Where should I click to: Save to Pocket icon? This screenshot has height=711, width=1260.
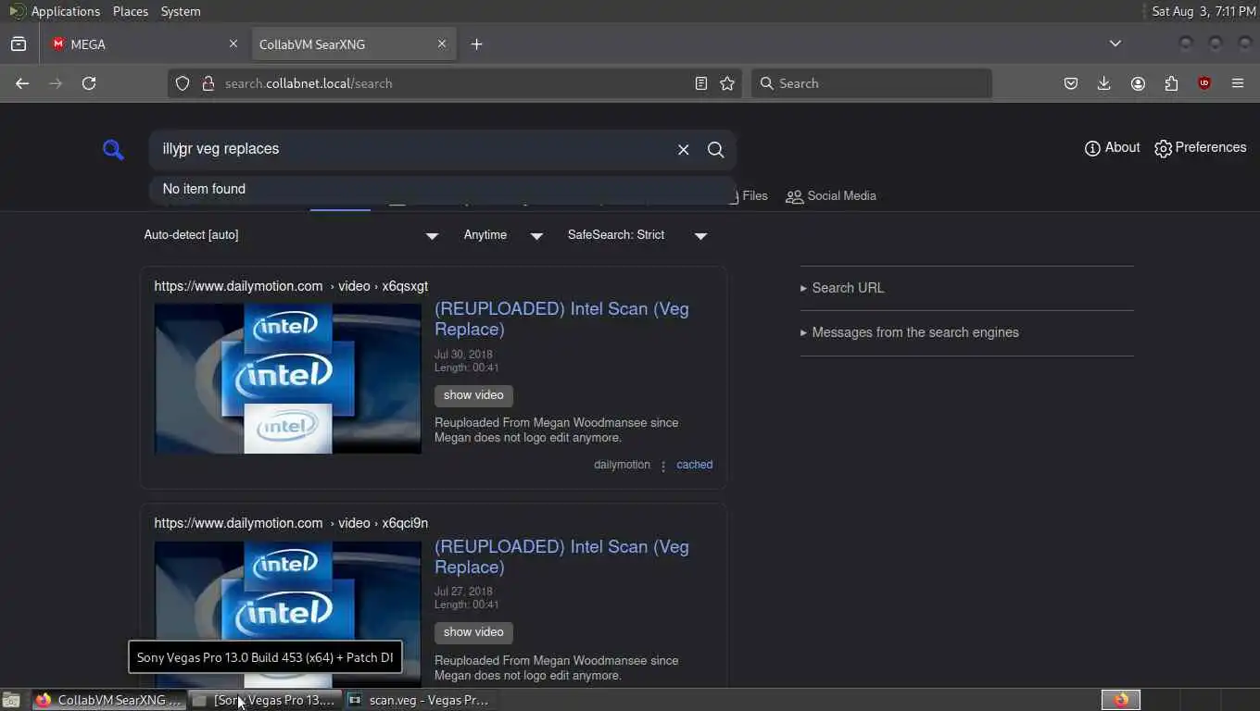tap(1071, 83)
